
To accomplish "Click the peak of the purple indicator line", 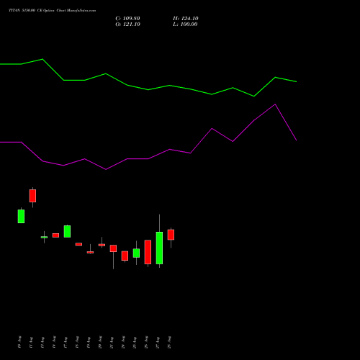I will click(275, 104).
